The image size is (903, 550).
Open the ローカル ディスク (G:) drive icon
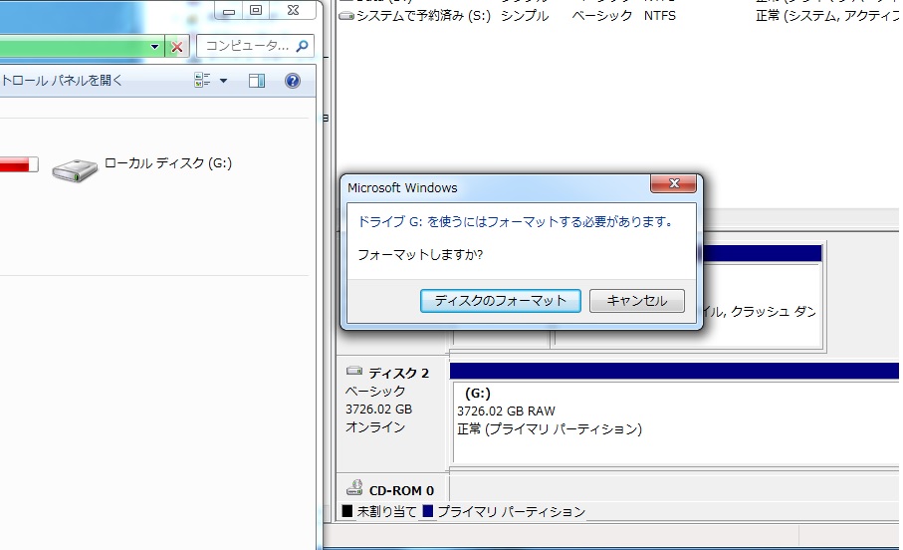[x=75, y=170]
